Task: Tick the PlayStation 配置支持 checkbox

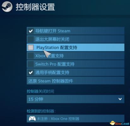Action: coord(31,48)
